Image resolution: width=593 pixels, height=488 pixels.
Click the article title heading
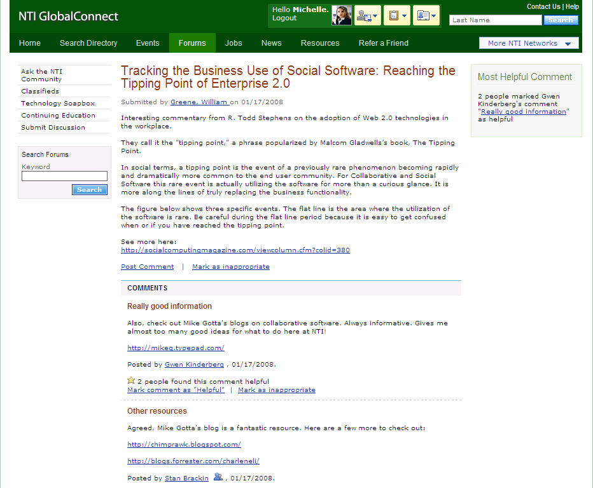coord(288,77)
